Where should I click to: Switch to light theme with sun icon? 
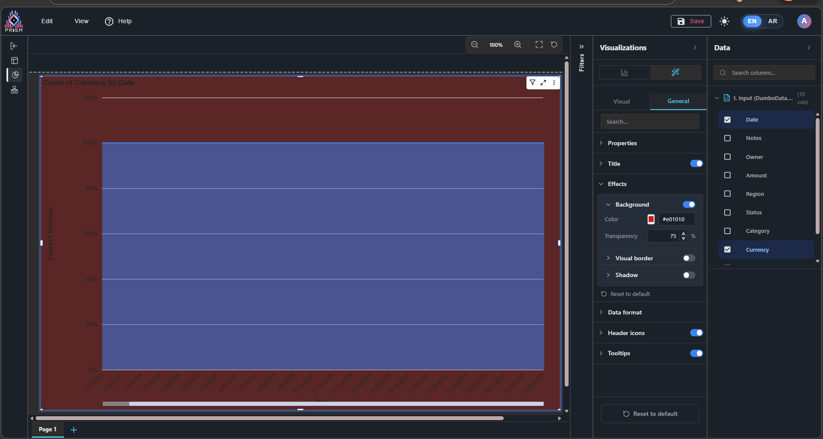pos(725,21)
